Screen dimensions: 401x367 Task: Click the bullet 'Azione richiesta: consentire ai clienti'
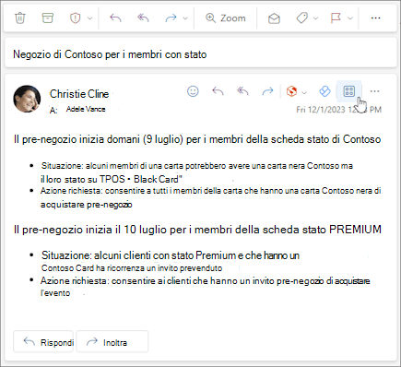pos(206,281)
